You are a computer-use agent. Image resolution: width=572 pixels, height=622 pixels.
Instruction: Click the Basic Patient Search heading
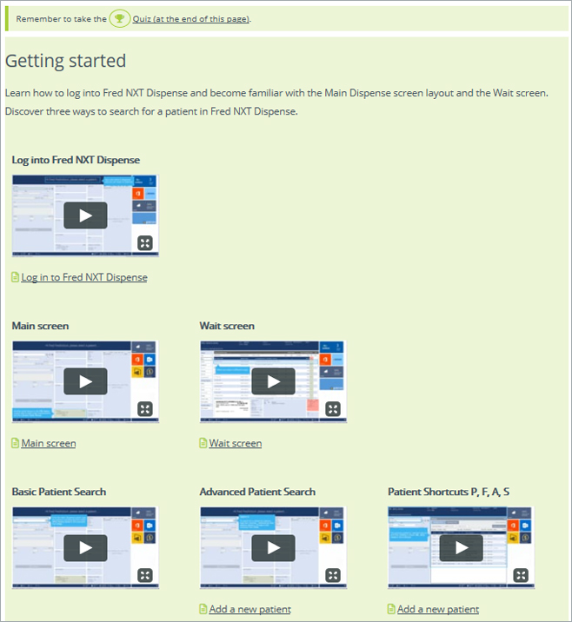pos(59,492)
